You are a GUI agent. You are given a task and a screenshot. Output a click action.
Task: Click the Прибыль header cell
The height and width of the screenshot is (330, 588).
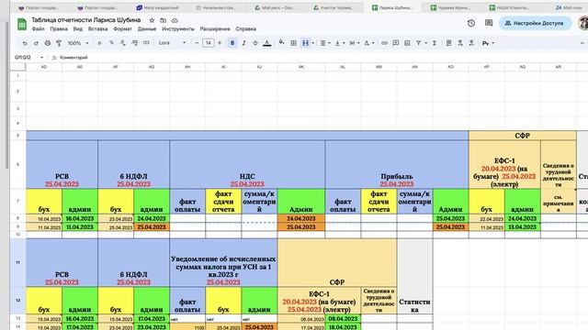point(397,165)
